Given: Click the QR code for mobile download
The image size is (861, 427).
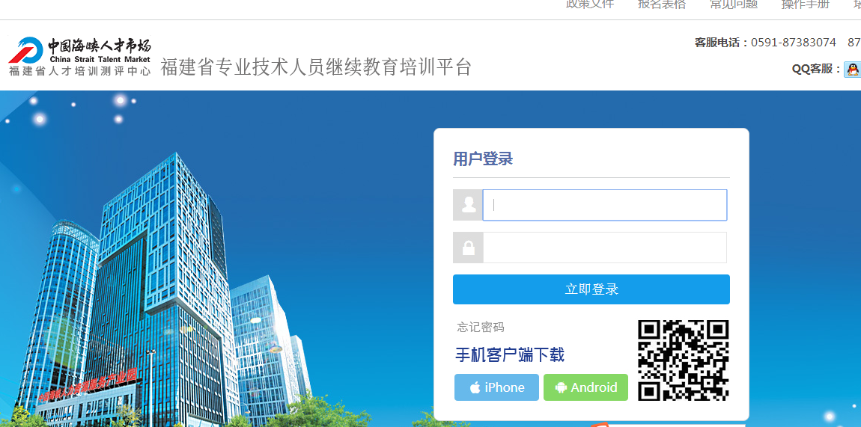Looking at the screenshot, I should click(x=684, y=360).
